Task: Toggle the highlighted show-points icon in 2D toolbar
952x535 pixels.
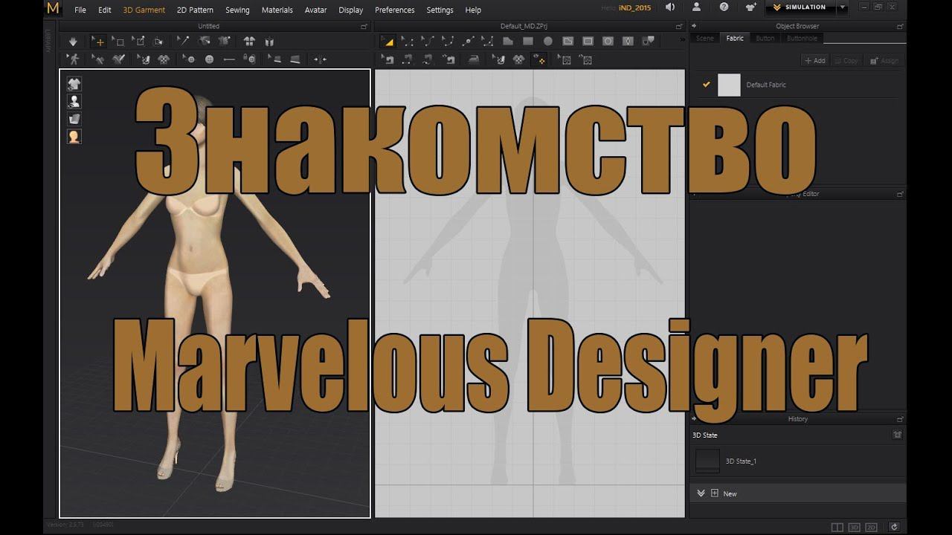Action: pyautogui.click(x=541, y=59)
